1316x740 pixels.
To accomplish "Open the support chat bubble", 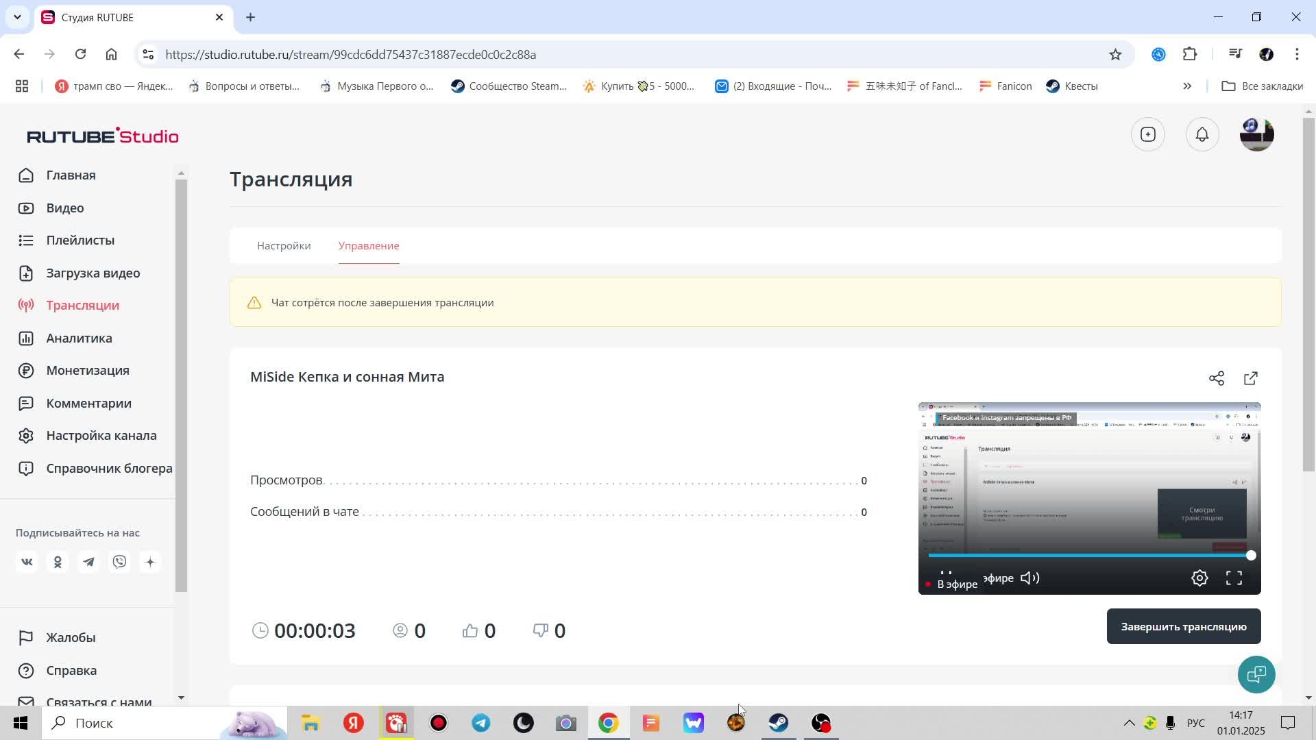I will coord(1256,675).
